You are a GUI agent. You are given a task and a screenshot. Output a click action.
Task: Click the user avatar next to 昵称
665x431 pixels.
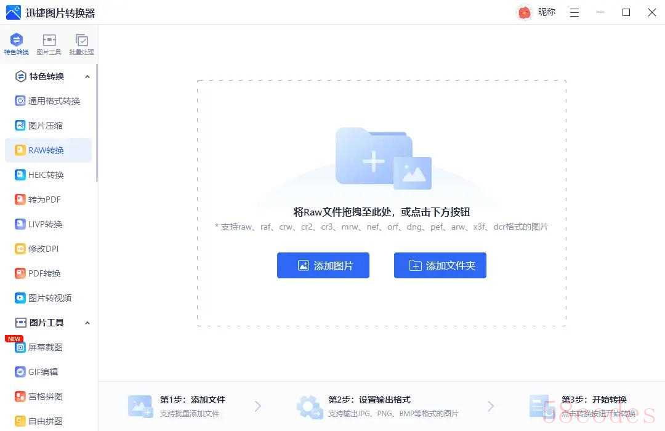(524, 12)
